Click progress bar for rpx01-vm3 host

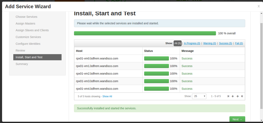tap(156, 81)
